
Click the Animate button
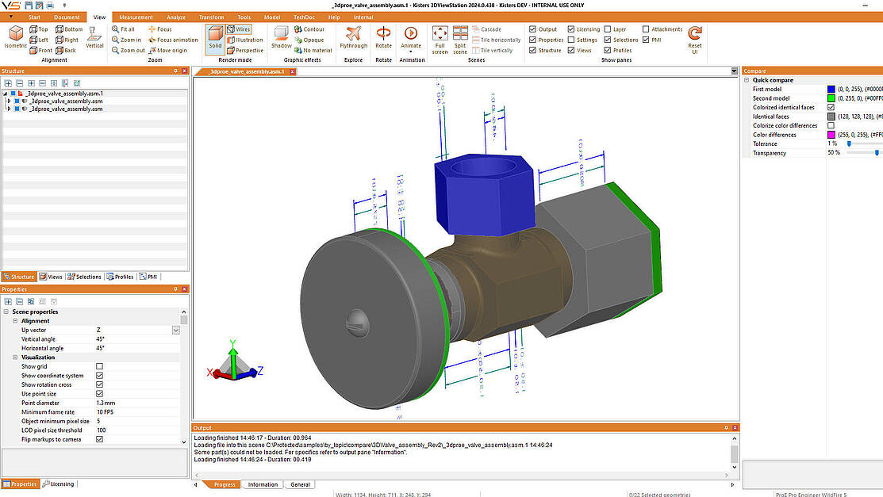point(410,38)
